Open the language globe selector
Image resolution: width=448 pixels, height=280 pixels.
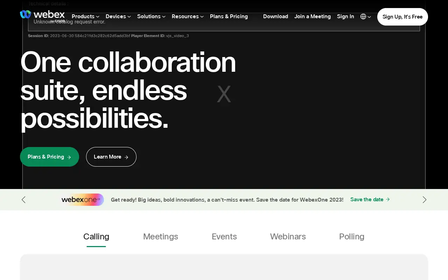365,16
